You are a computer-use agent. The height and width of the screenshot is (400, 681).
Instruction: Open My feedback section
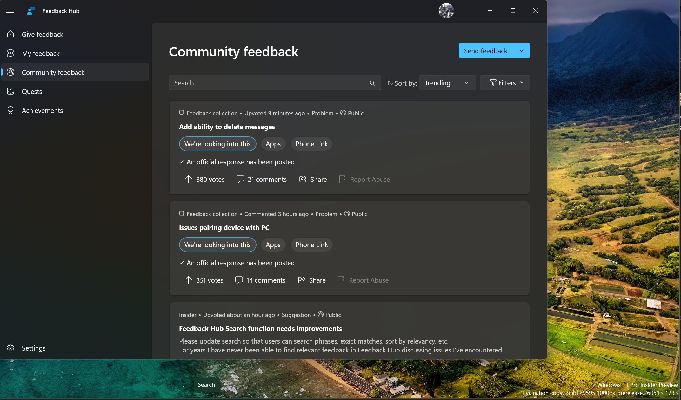pyautogui.click(x=75, y=53)
